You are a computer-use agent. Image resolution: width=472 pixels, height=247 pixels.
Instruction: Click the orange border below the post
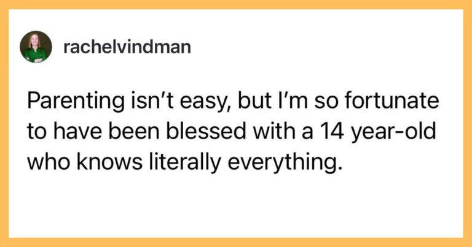[236, 242]
